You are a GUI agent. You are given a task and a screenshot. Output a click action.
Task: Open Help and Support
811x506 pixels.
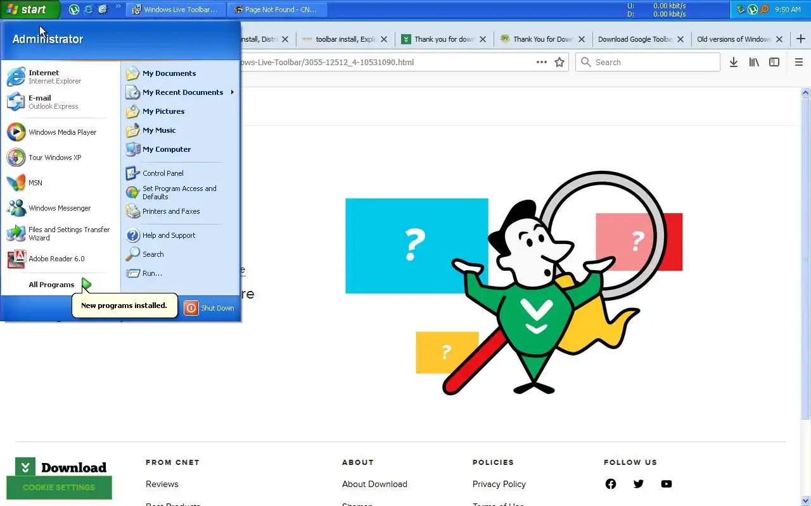pyautogui.click(x=180, y=235)
